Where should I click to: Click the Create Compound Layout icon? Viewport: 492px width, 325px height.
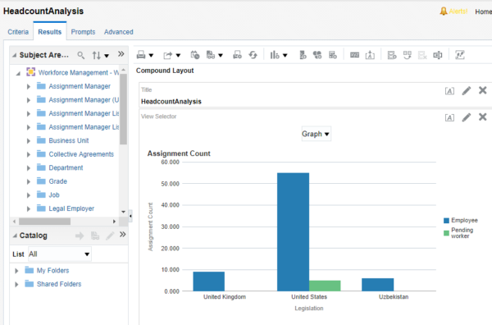392,55
